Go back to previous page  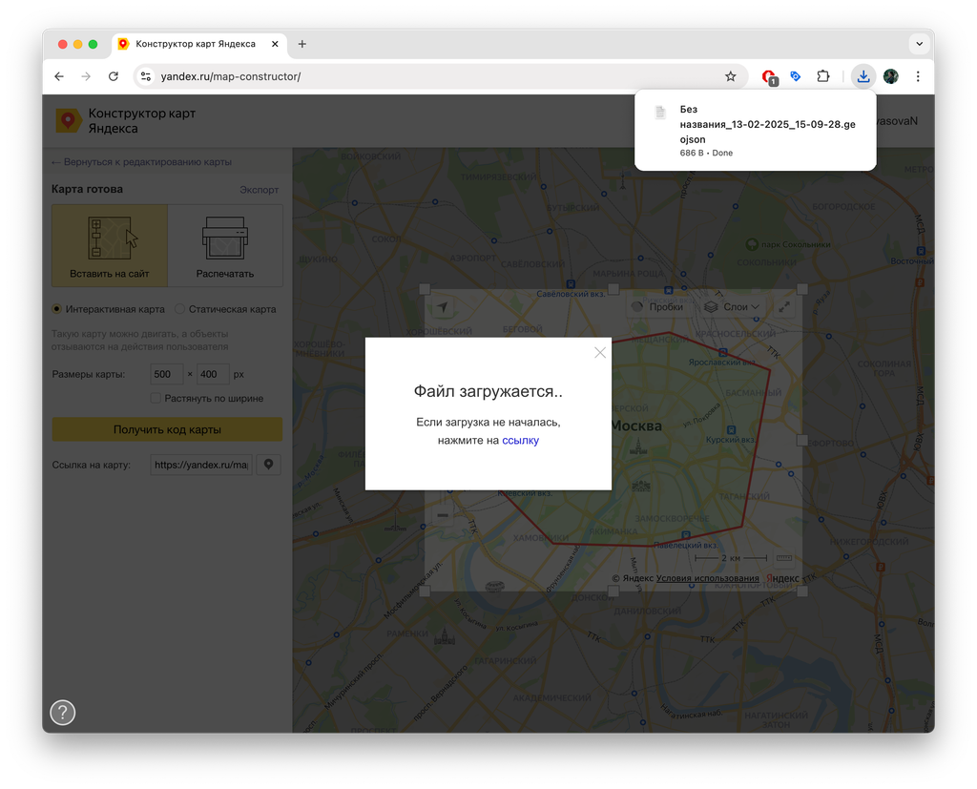(59, 76)
